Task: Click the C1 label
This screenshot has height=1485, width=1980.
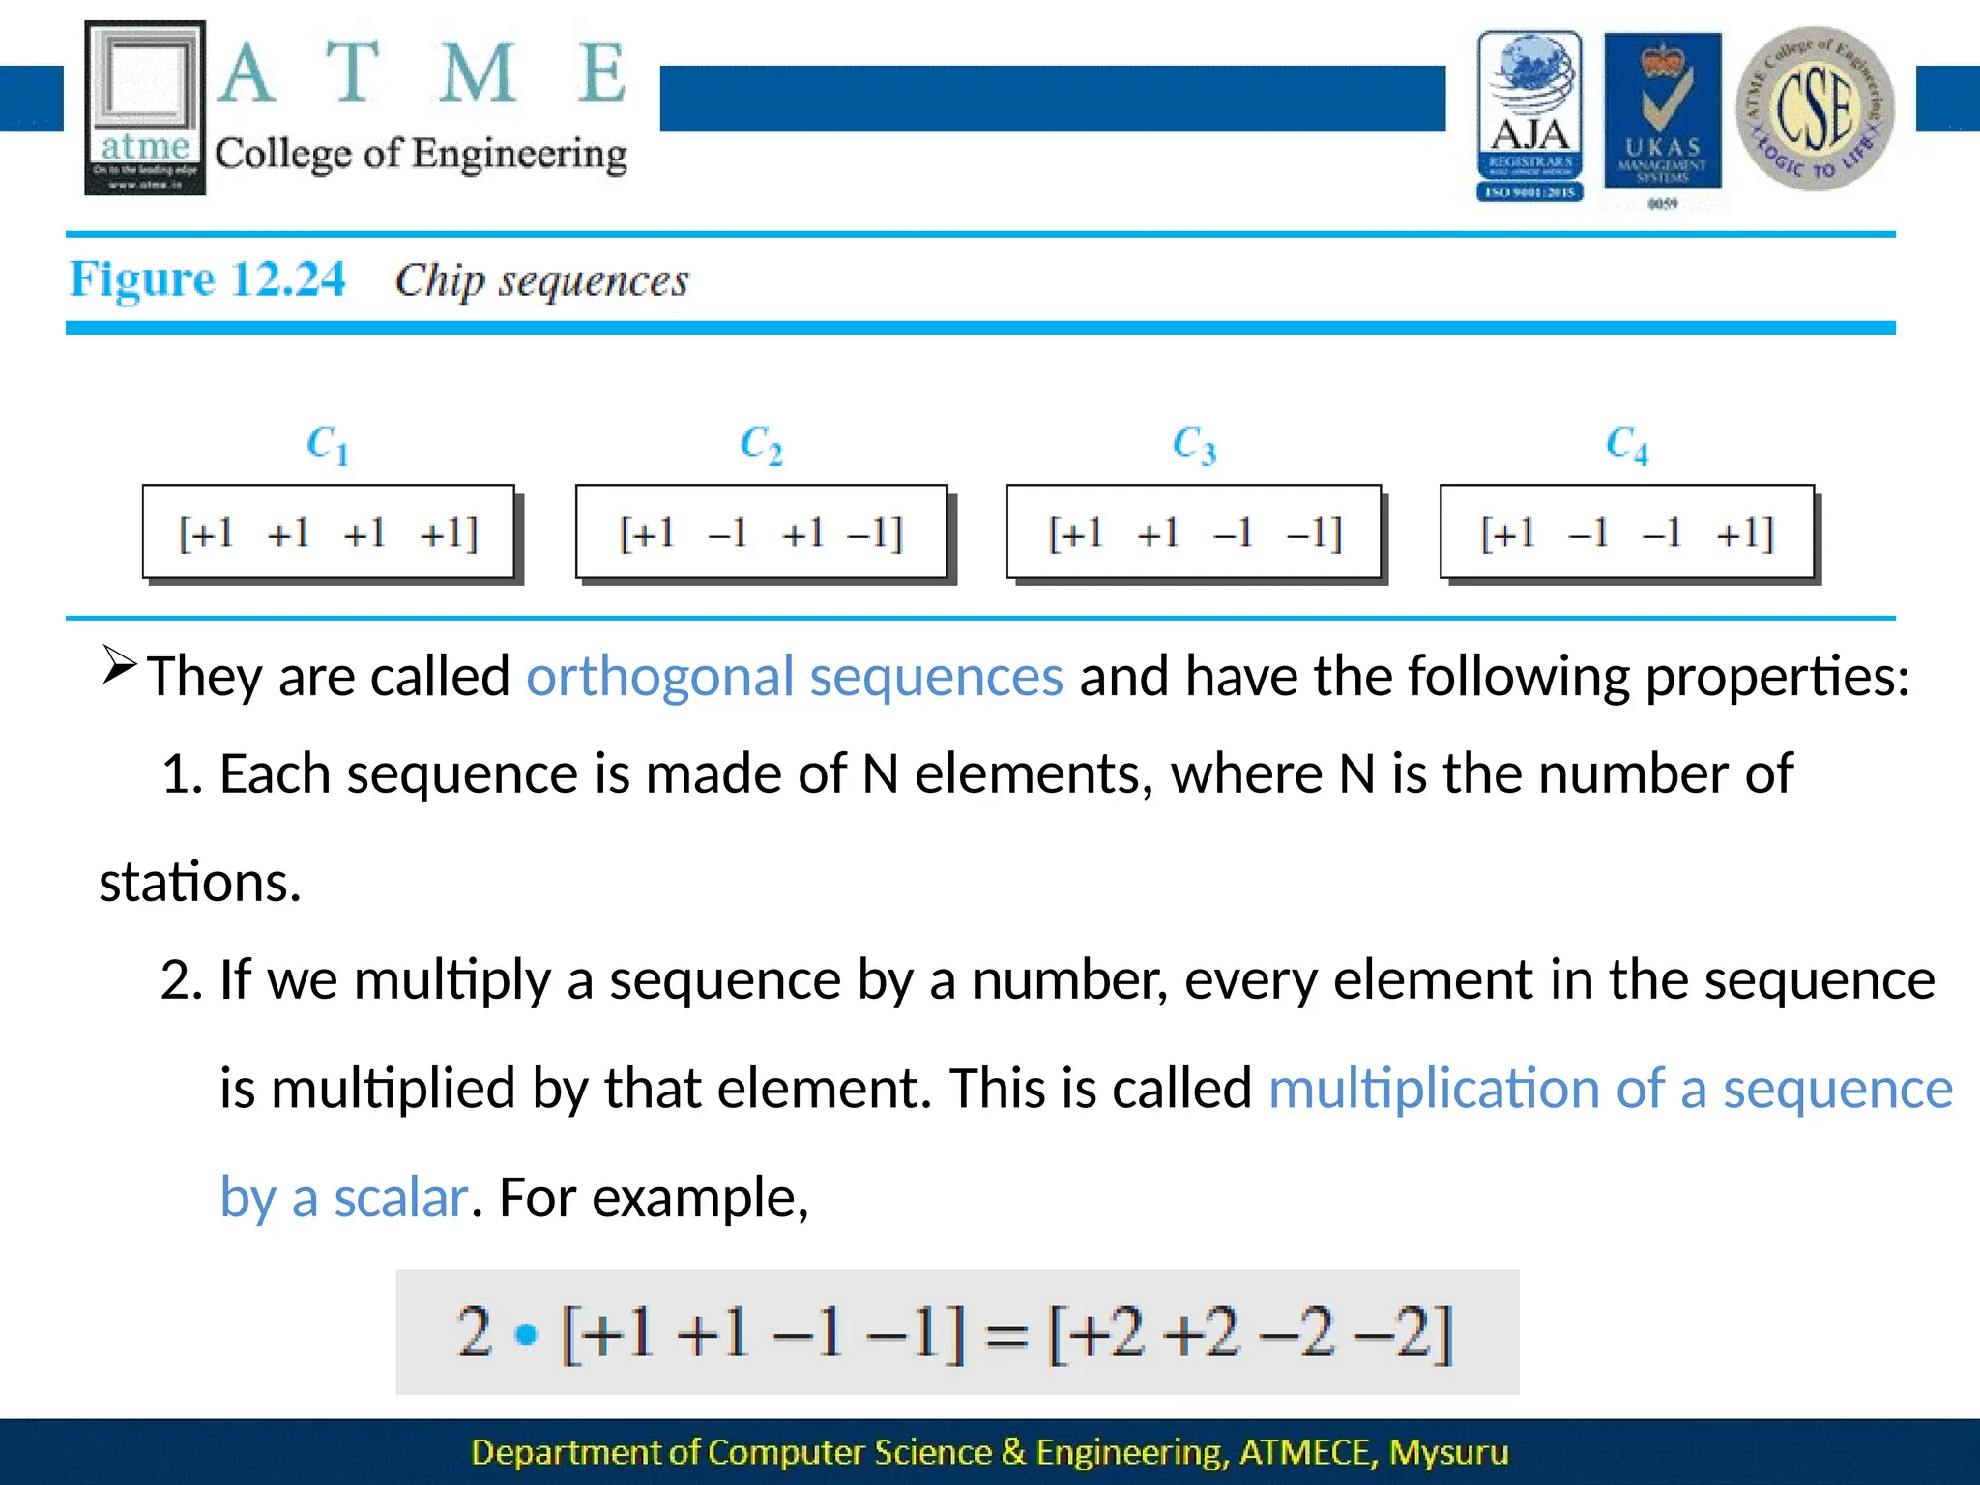Action: [x=328, y=446]
